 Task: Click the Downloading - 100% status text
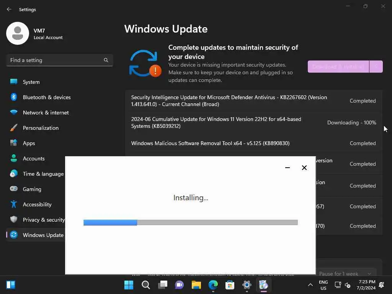(x=351, y=122)
